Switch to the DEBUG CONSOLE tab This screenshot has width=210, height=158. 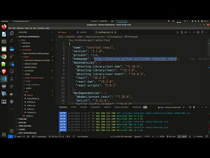click(122, 107)
